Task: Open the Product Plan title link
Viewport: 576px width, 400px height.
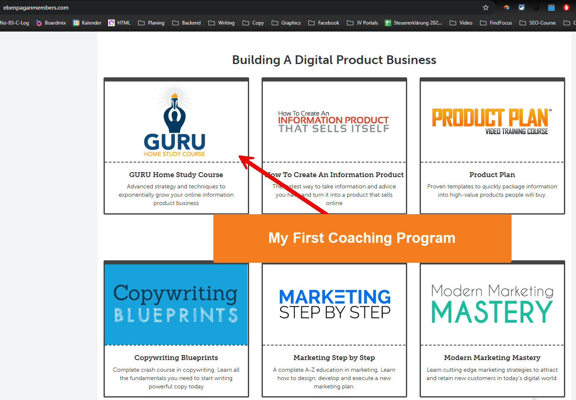Action: [x=492, y=175]
